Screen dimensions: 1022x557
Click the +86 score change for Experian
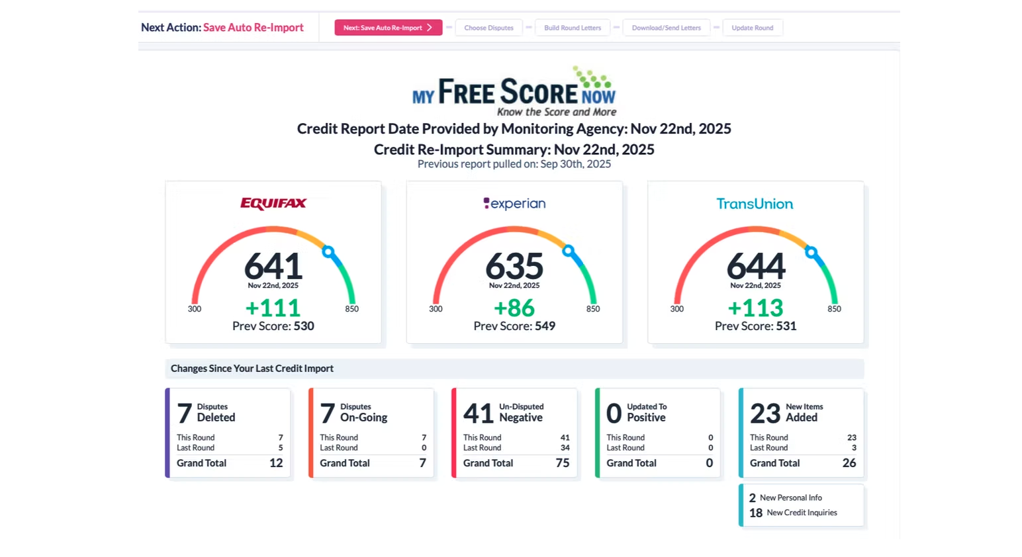[x=514, y=308]
